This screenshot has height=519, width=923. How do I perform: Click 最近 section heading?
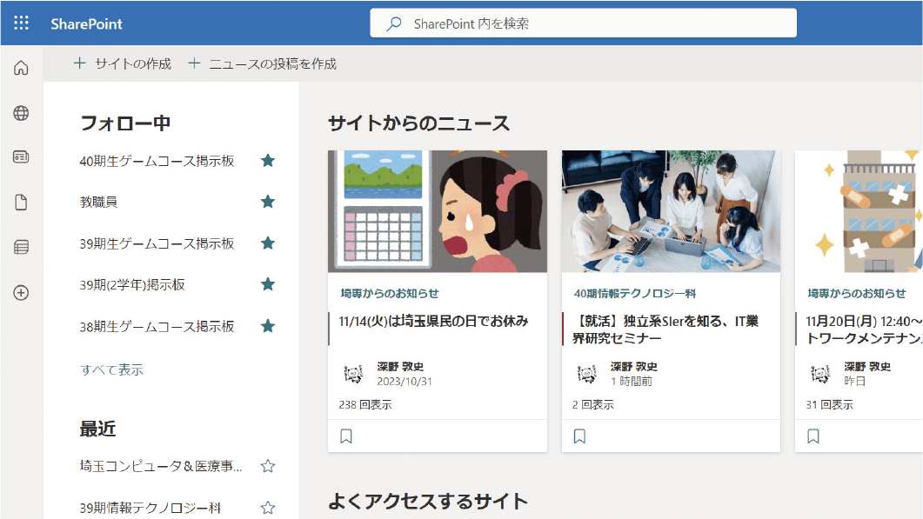point(97,429)
